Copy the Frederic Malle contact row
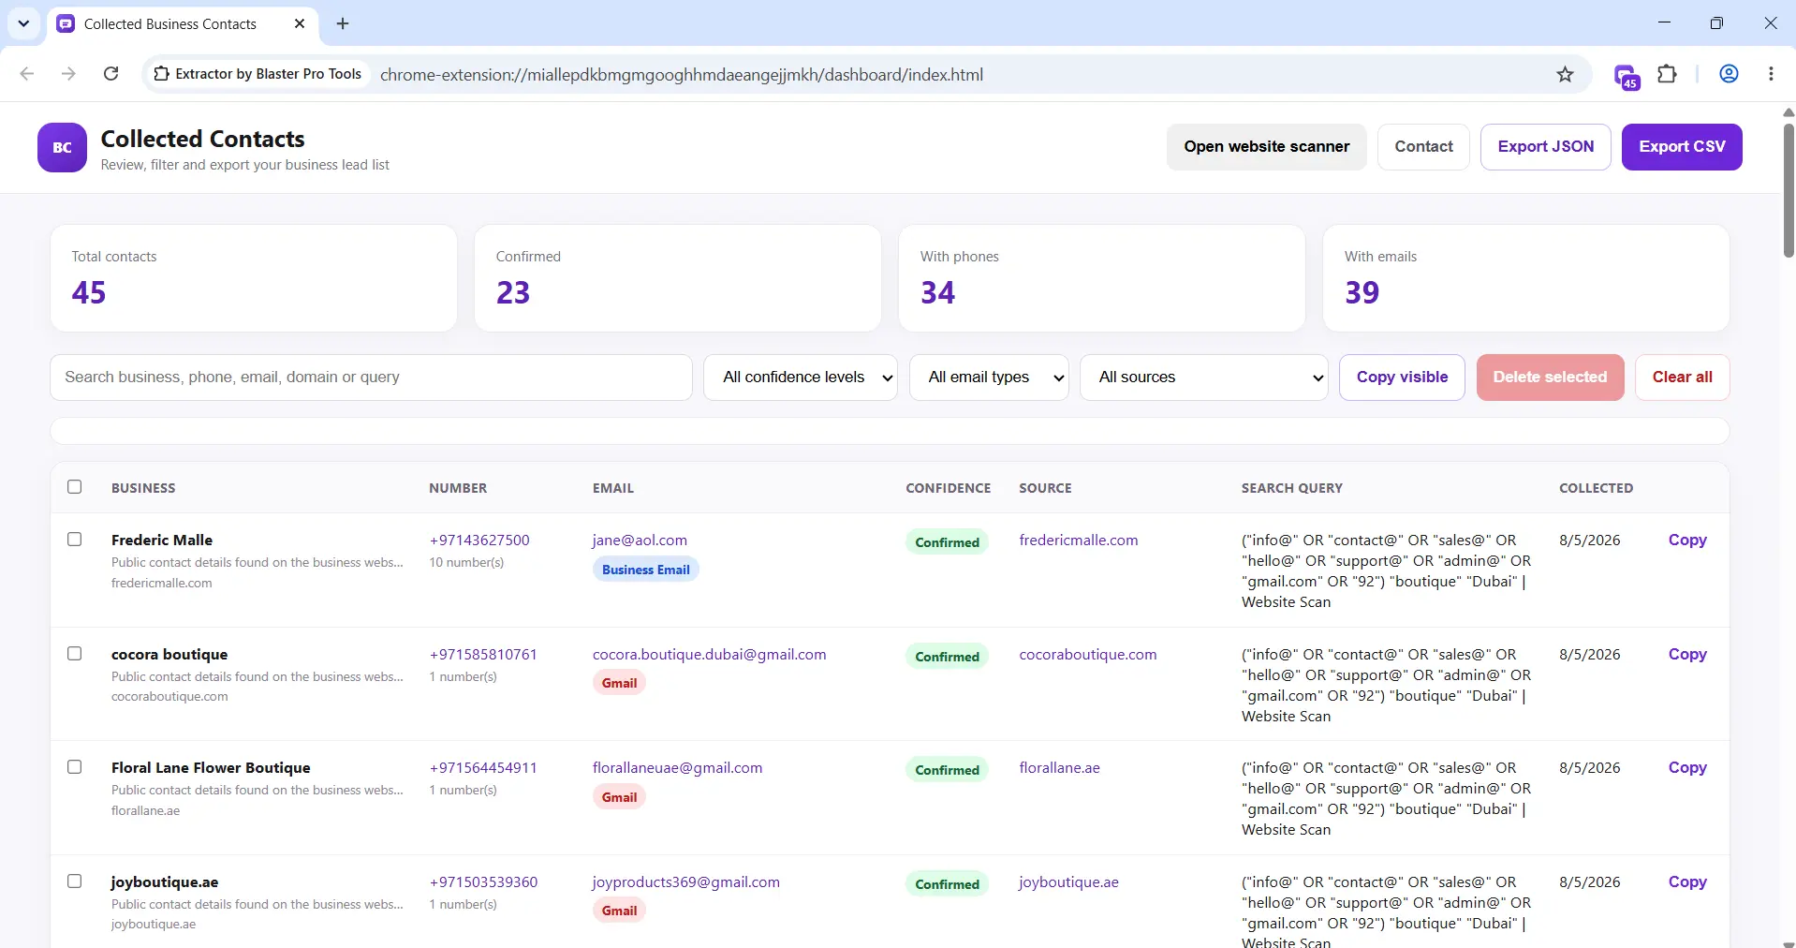Viewport: 1796px width, 948px height. 1687,541
